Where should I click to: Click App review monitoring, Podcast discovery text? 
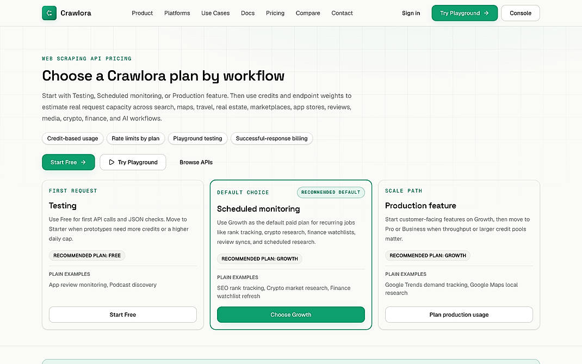click(103, 285)
